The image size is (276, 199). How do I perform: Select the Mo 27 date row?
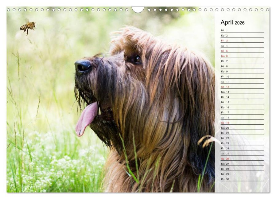(x=242, y=164)
